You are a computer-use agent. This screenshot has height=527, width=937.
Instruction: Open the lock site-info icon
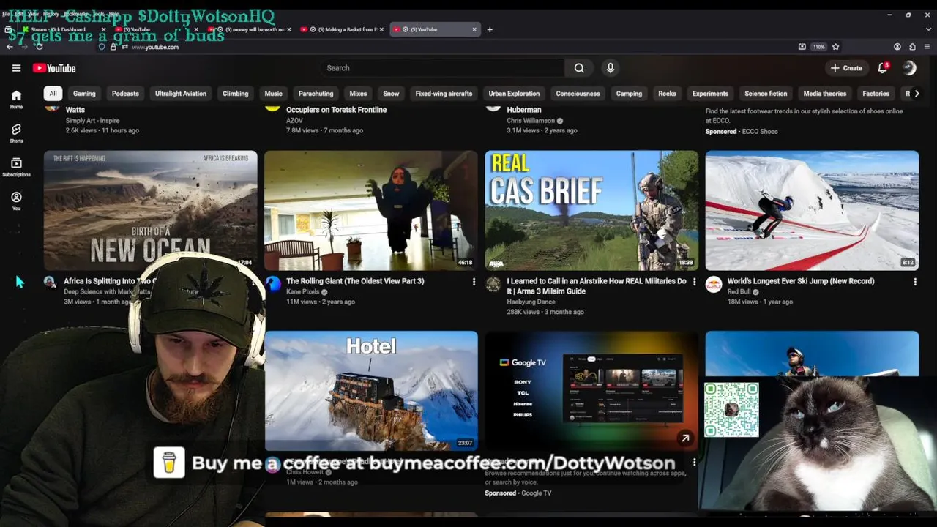coord(113,47)
